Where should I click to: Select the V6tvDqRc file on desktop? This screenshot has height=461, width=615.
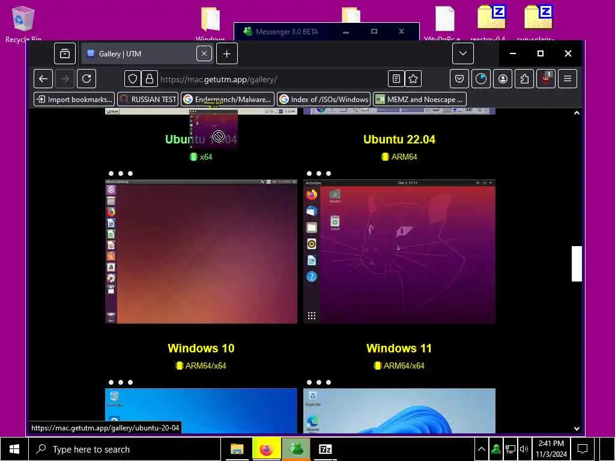pos(443,23)
